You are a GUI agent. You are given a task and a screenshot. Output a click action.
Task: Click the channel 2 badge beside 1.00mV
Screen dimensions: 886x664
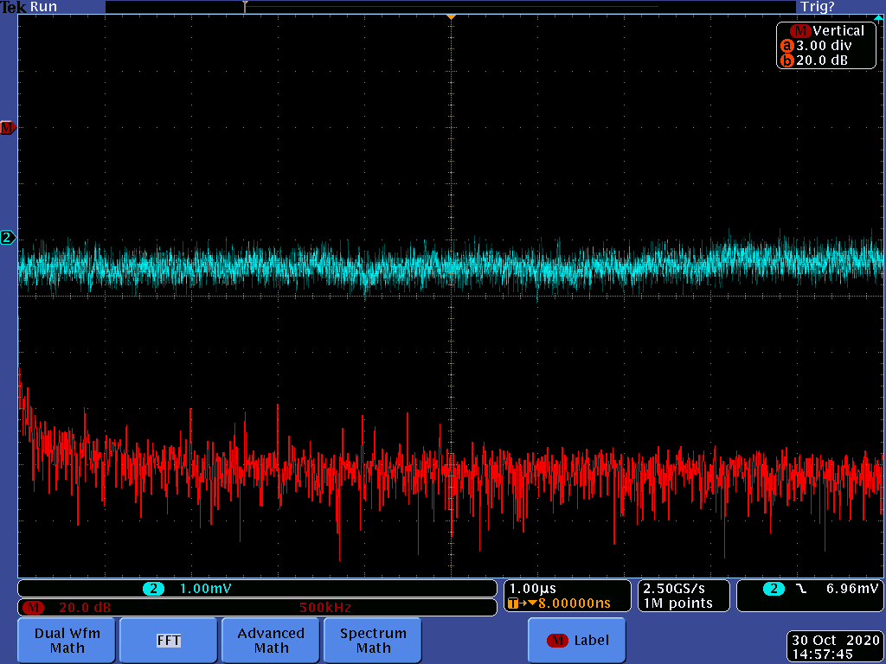[153, 589]
